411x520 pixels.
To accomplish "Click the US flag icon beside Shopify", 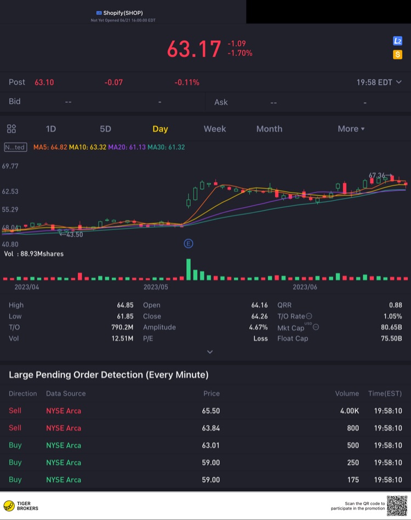I will click(99, 13).
